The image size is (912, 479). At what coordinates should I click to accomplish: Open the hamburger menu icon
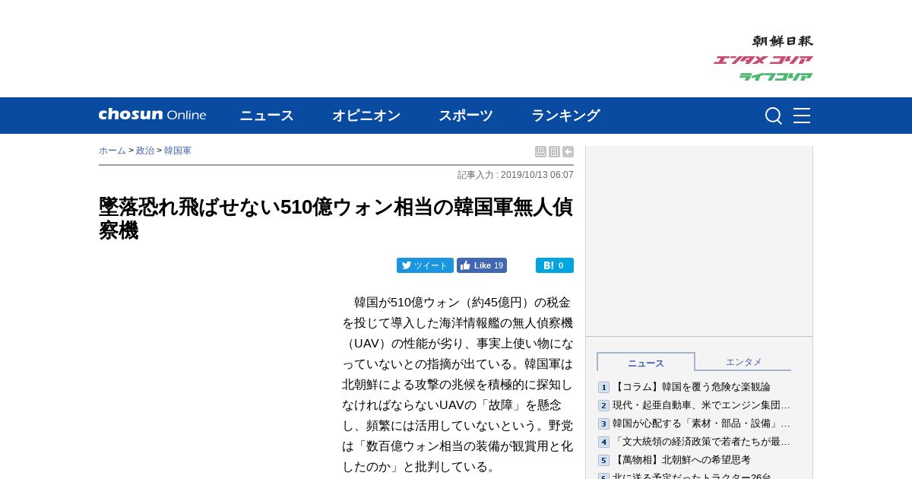(802, 116)
